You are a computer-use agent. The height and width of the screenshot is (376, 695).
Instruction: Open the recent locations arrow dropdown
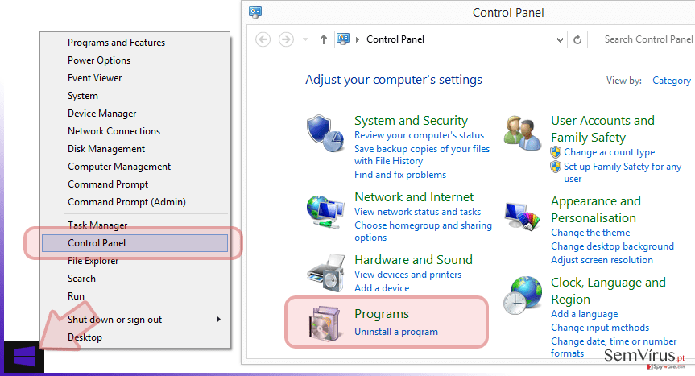pos(305,39)
